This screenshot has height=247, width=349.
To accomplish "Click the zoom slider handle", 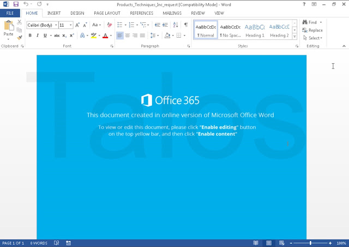I will coord(310,243).
